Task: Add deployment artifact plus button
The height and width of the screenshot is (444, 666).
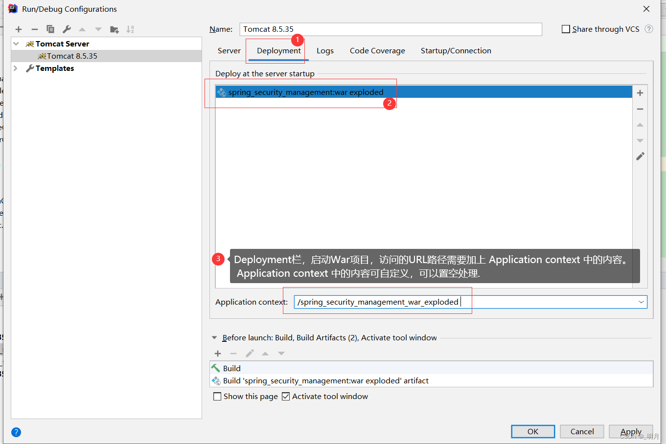Action: (x=640, y=93)
